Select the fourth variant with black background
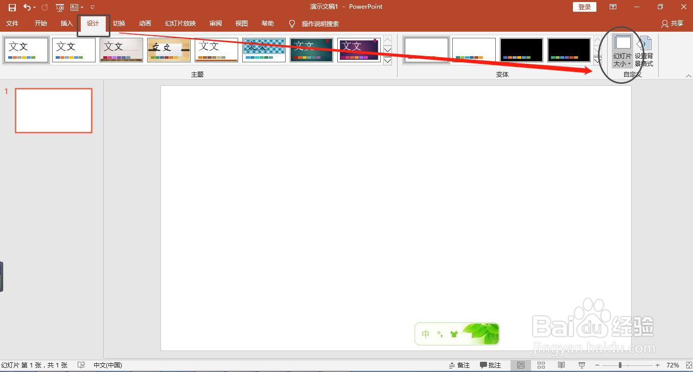 point(569,50)
